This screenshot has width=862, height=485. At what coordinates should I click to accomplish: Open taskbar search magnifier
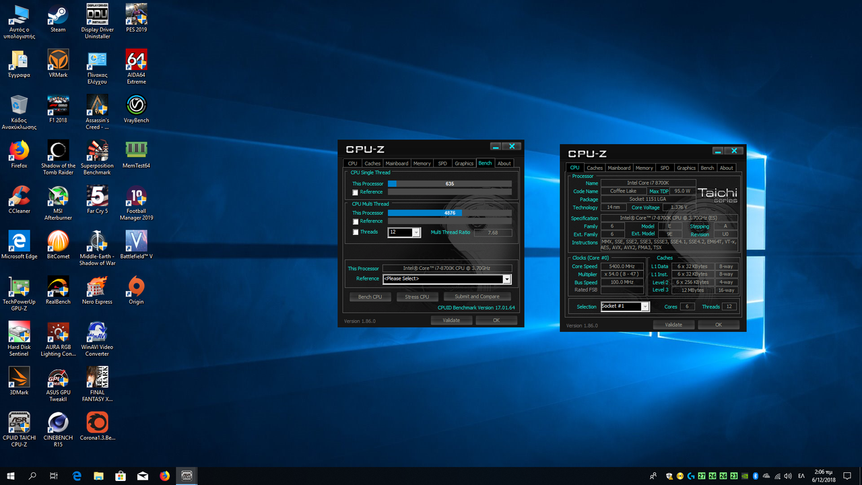[x=32, y=476]
